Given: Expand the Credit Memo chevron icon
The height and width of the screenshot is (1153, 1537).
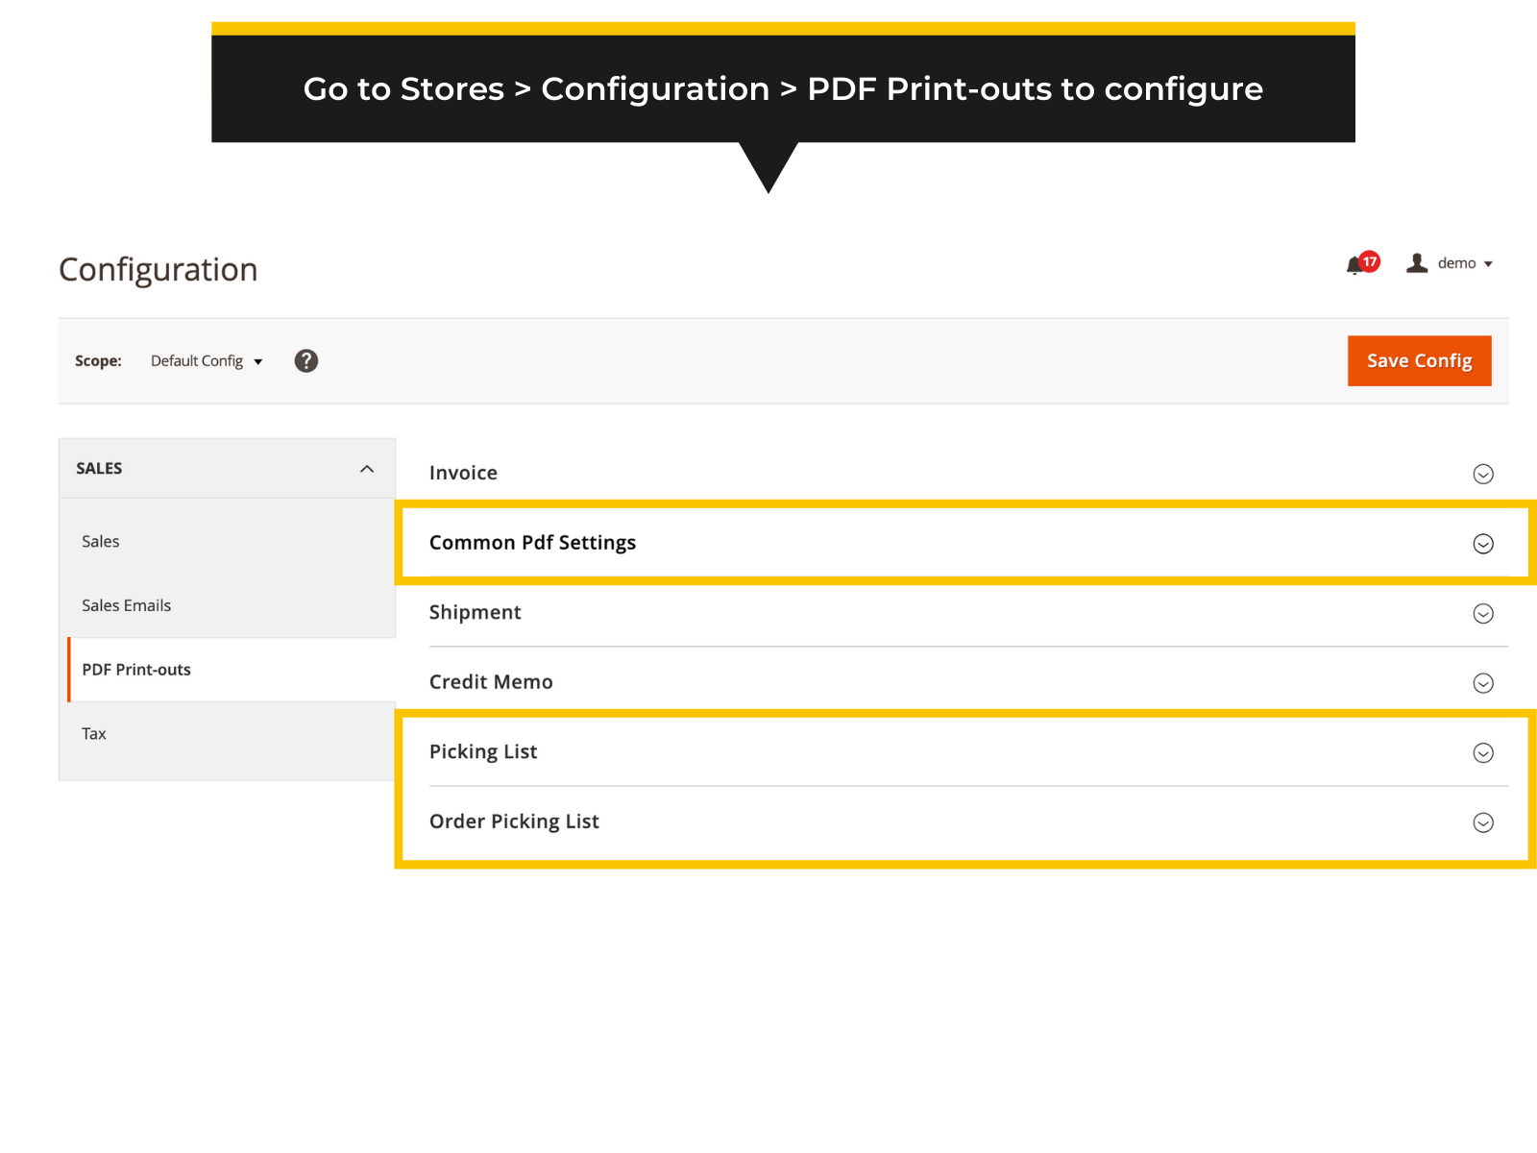Looking at the screenshot, I should [x=1482, y=683].
